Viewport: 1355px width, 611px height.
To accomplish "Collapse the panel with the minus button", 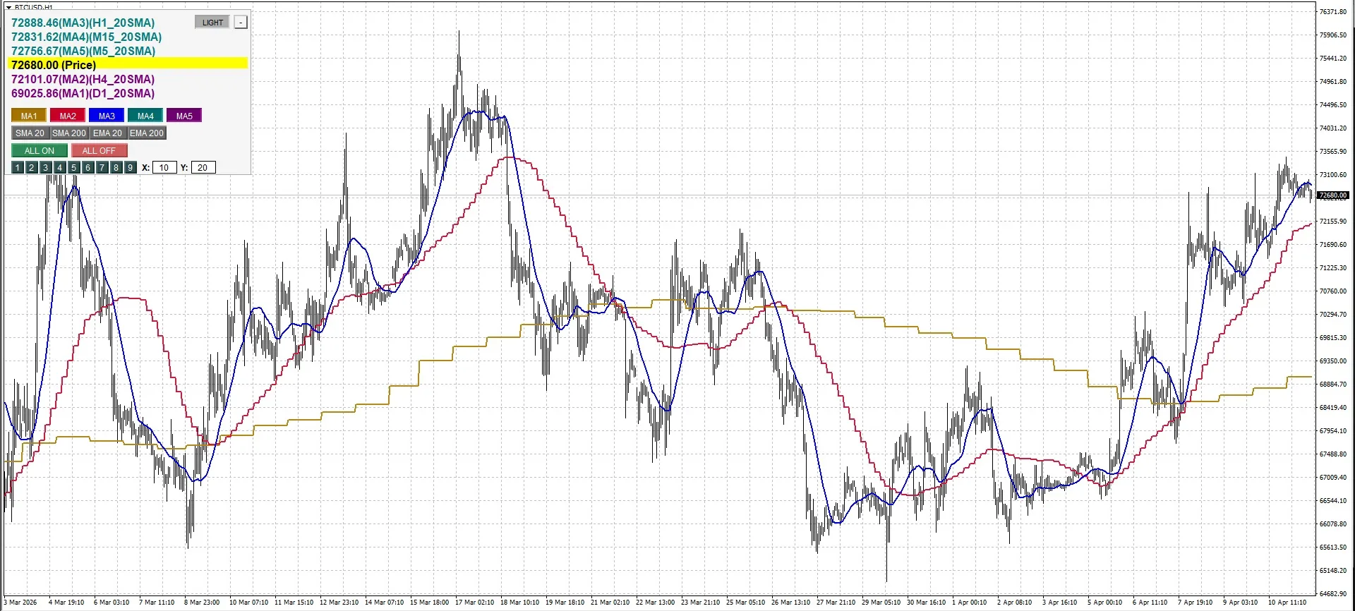I will tap(241, 23).
